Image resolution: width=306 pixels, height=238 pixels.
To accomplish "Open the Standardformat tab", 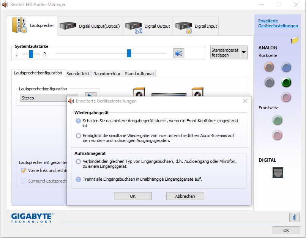I will (139, 74).
